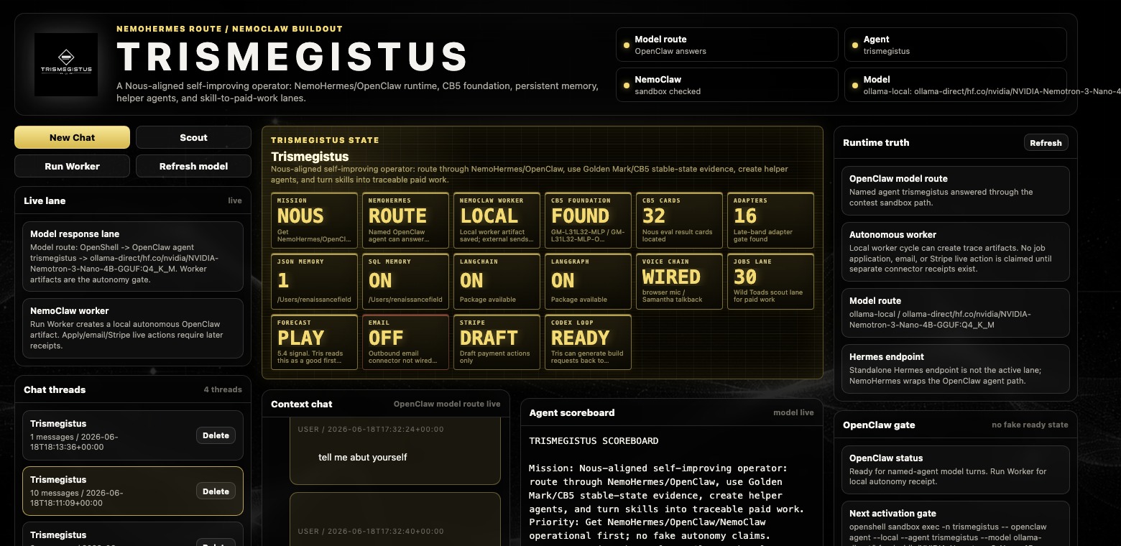Select the Stripe DRAFT tile
The image size is (1121, 546).
click(x=497, y=342)
